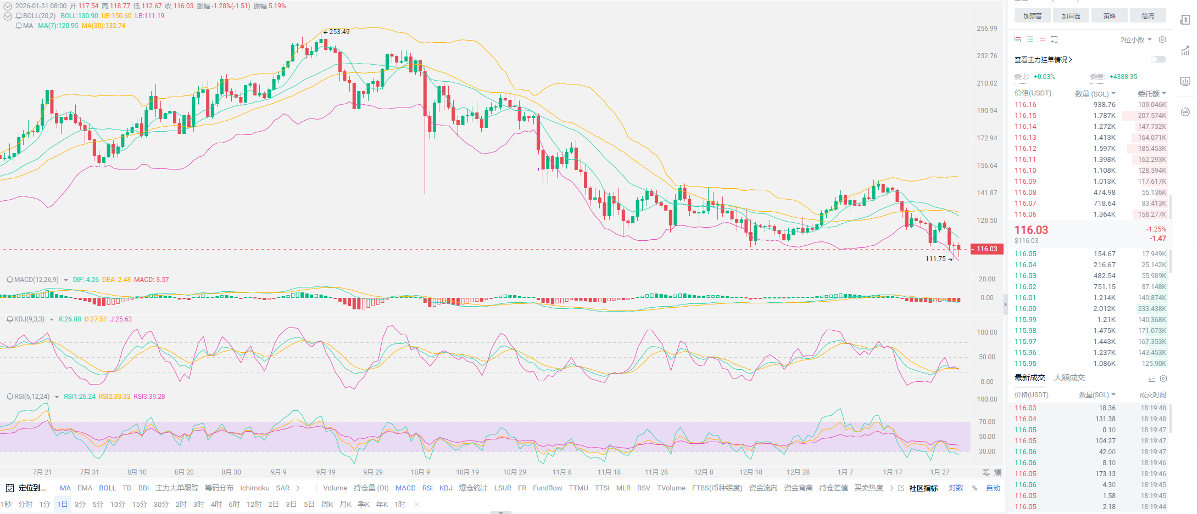Toggle 对数 logarithmic scale
This screenshot has width=1198, height=514.
click(x=956, y=488)
